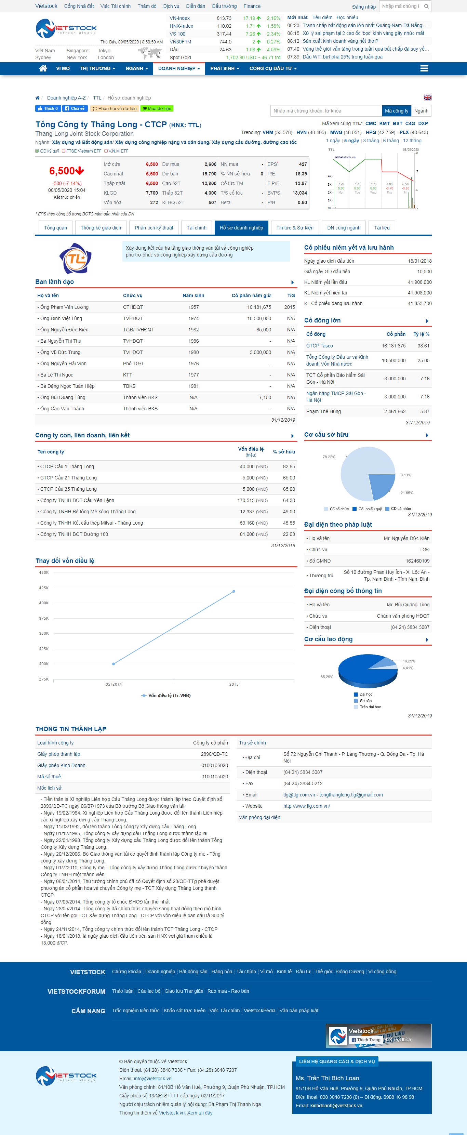Open THỊ TRƯỜNG dropdown menu
The height and width of the screenshot is (1135, 467).
97,68
